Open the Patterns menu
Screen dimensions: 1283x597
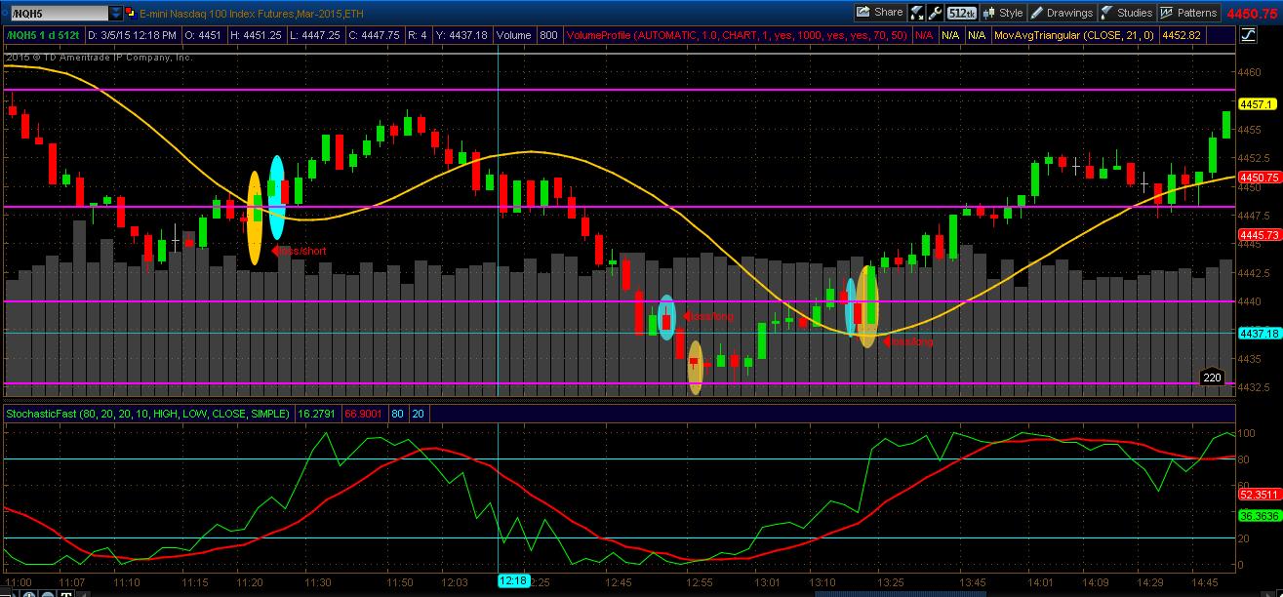click(1188, 13)
